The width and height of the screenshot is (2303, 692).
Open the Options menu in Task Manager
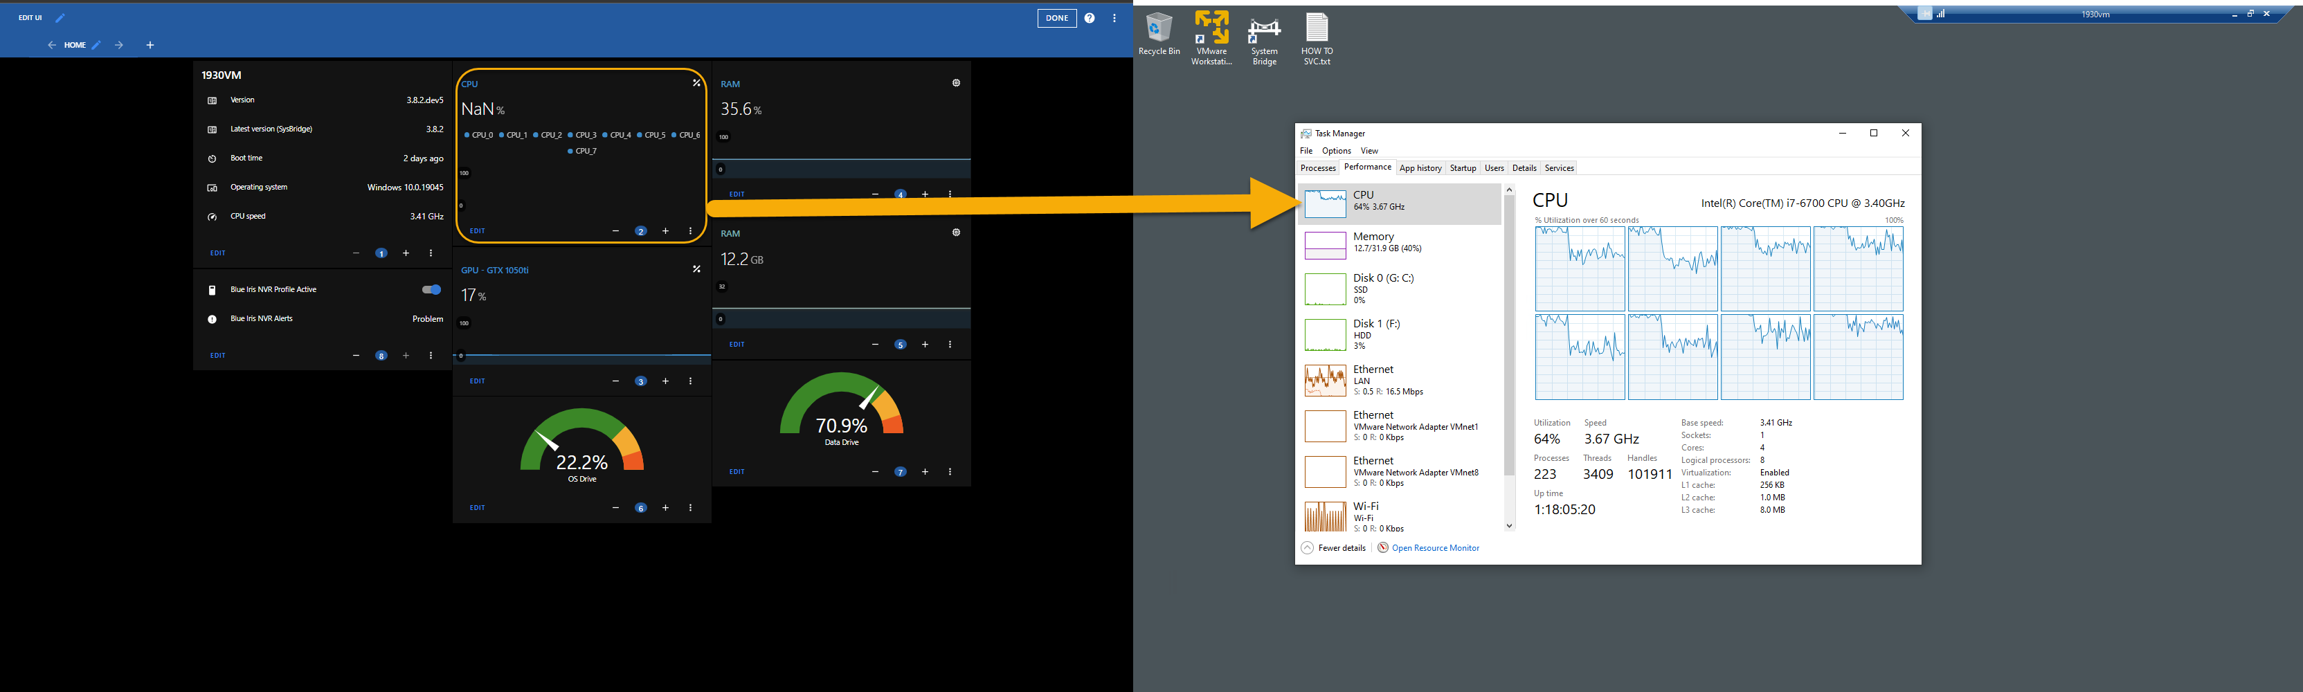1336,150
